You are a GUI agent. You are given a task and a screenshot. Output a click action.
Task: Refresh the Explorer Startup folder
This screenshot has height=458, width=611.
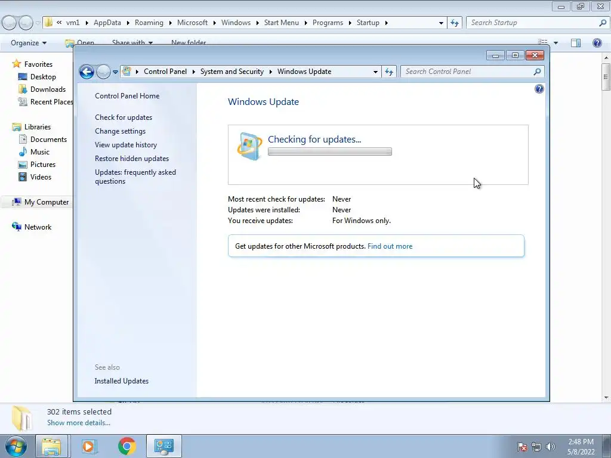(x=454, y=23)
